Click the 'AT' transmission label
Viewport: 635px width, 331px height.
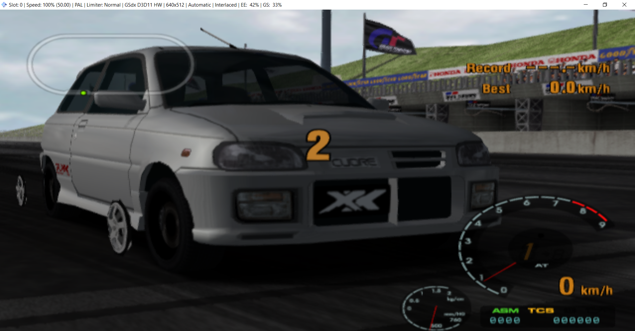[541, 266]
